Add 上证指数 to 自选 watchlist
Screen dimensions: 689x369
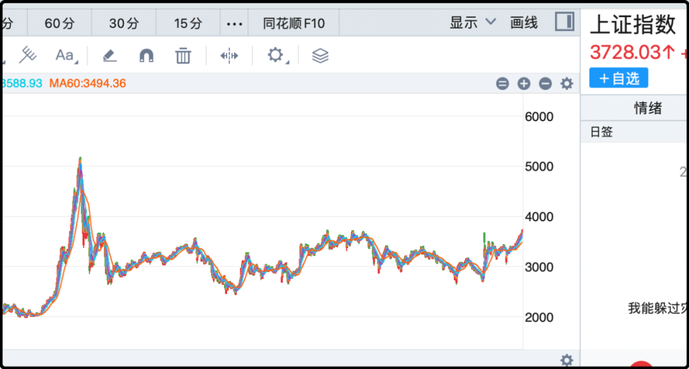click(x=618, y=78)
